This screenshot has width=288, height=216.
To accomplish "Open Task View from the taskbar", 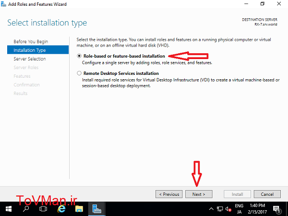I will click(43, 209).
